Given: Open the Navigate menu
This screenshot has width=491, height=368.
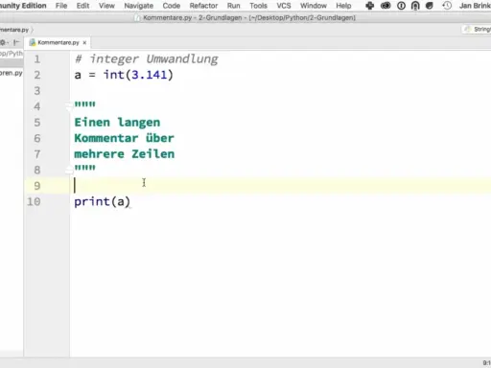Looking at the screenshot, I should (x=138, y=6).
